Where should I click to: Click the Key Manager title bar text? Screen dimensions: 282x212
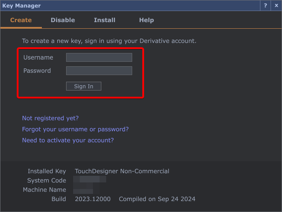(22, 6)
